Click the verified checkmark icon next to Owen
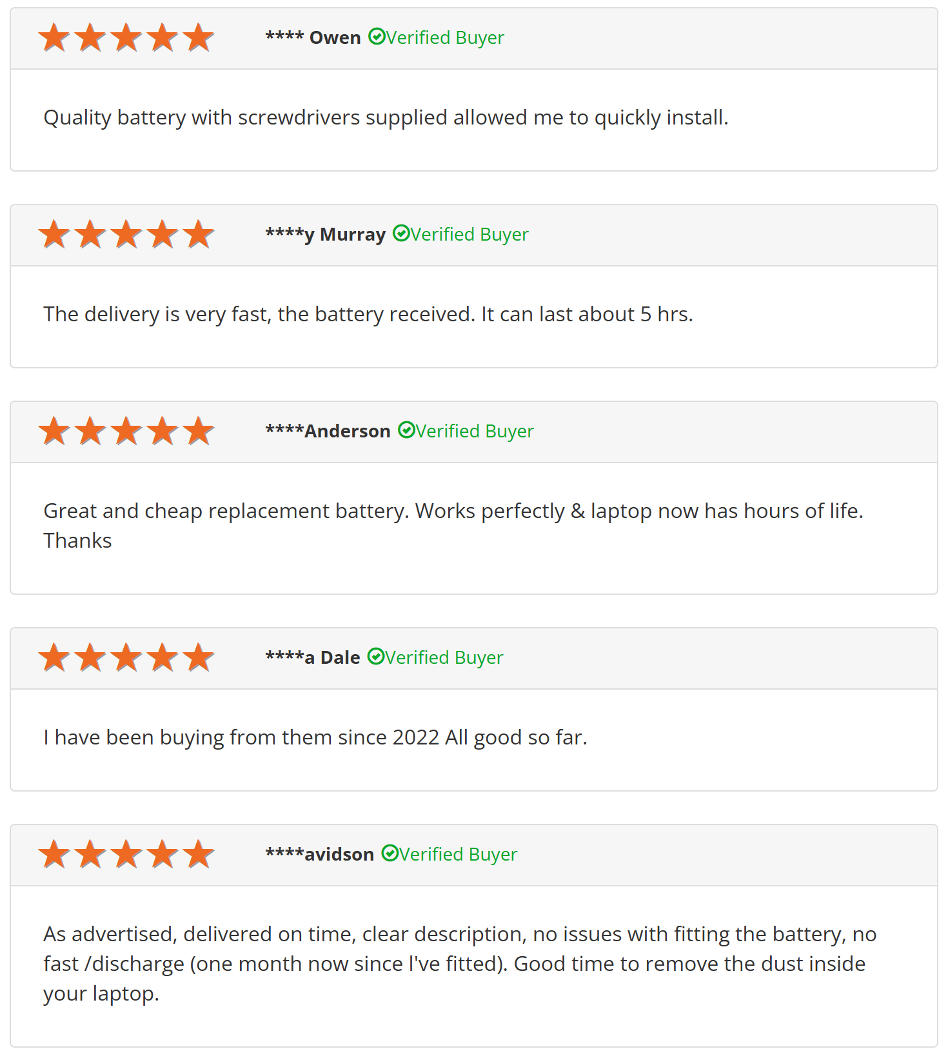Screen dimensions: 948x1058 (376, 37)
